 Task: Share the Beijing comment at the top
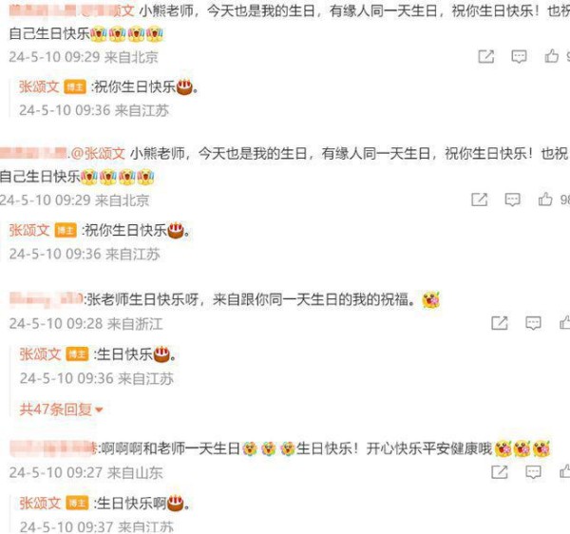pyautogui.click(x=486, y=57)
